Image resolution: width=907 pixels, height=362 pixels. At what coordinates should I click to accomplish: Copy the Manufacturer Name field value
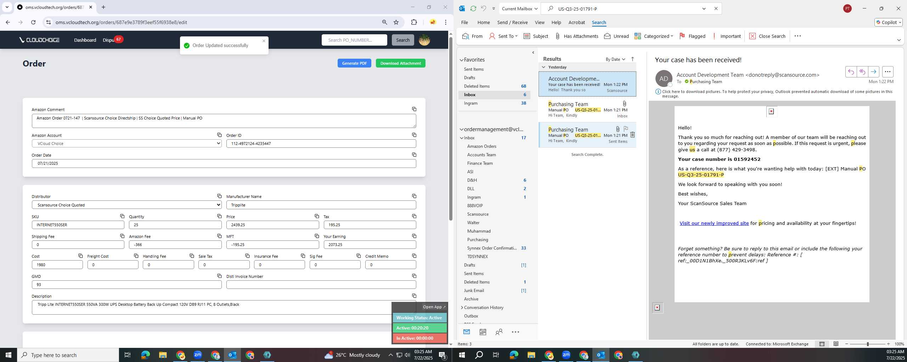[x=414, y=196]
